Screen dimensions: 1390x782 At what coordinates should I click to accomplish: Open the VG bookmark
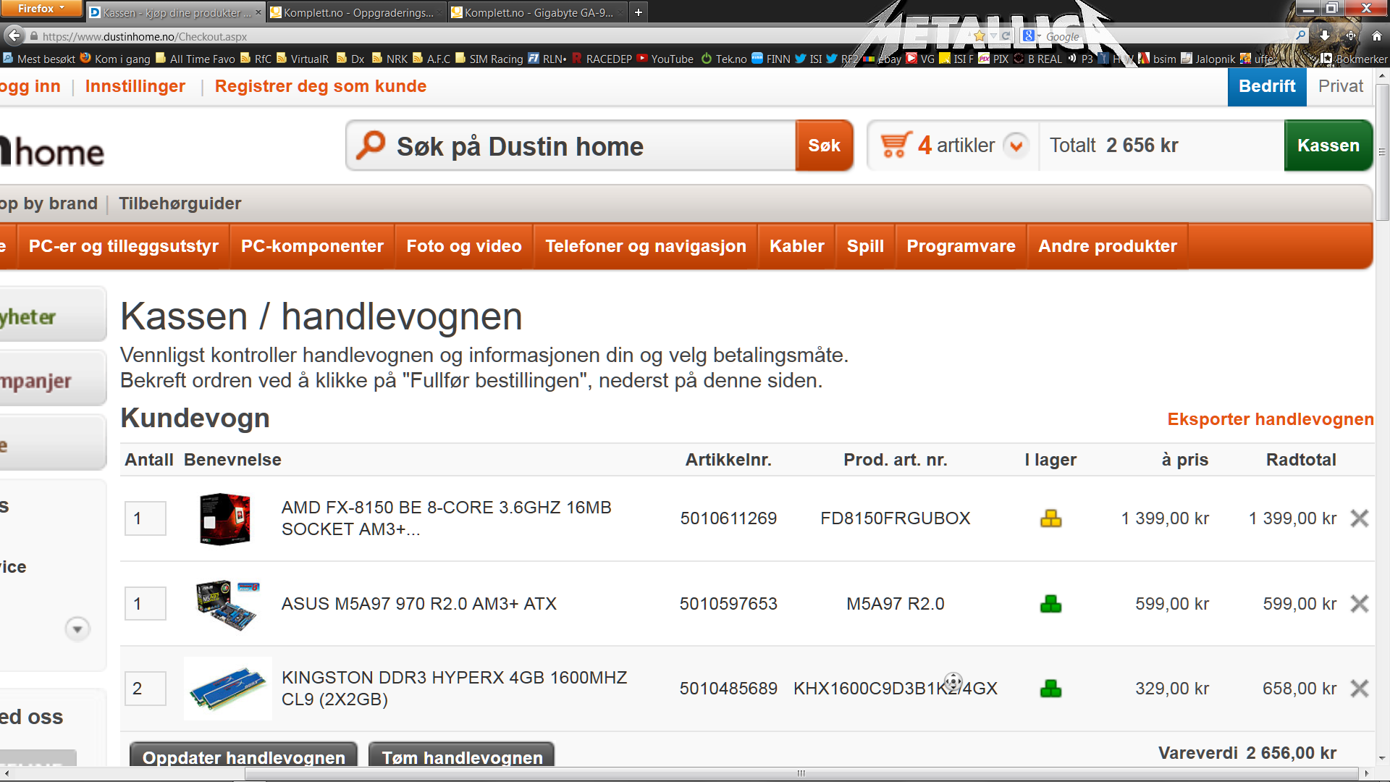(x=921, y=59)
